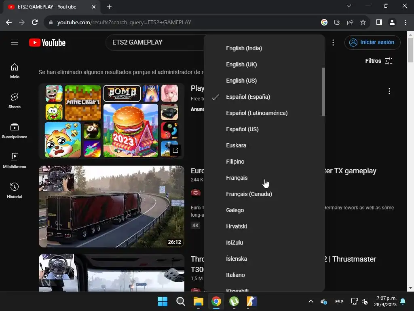Choose Français (Canada) language
The image size is (414, 311).
tap(264, 194)
